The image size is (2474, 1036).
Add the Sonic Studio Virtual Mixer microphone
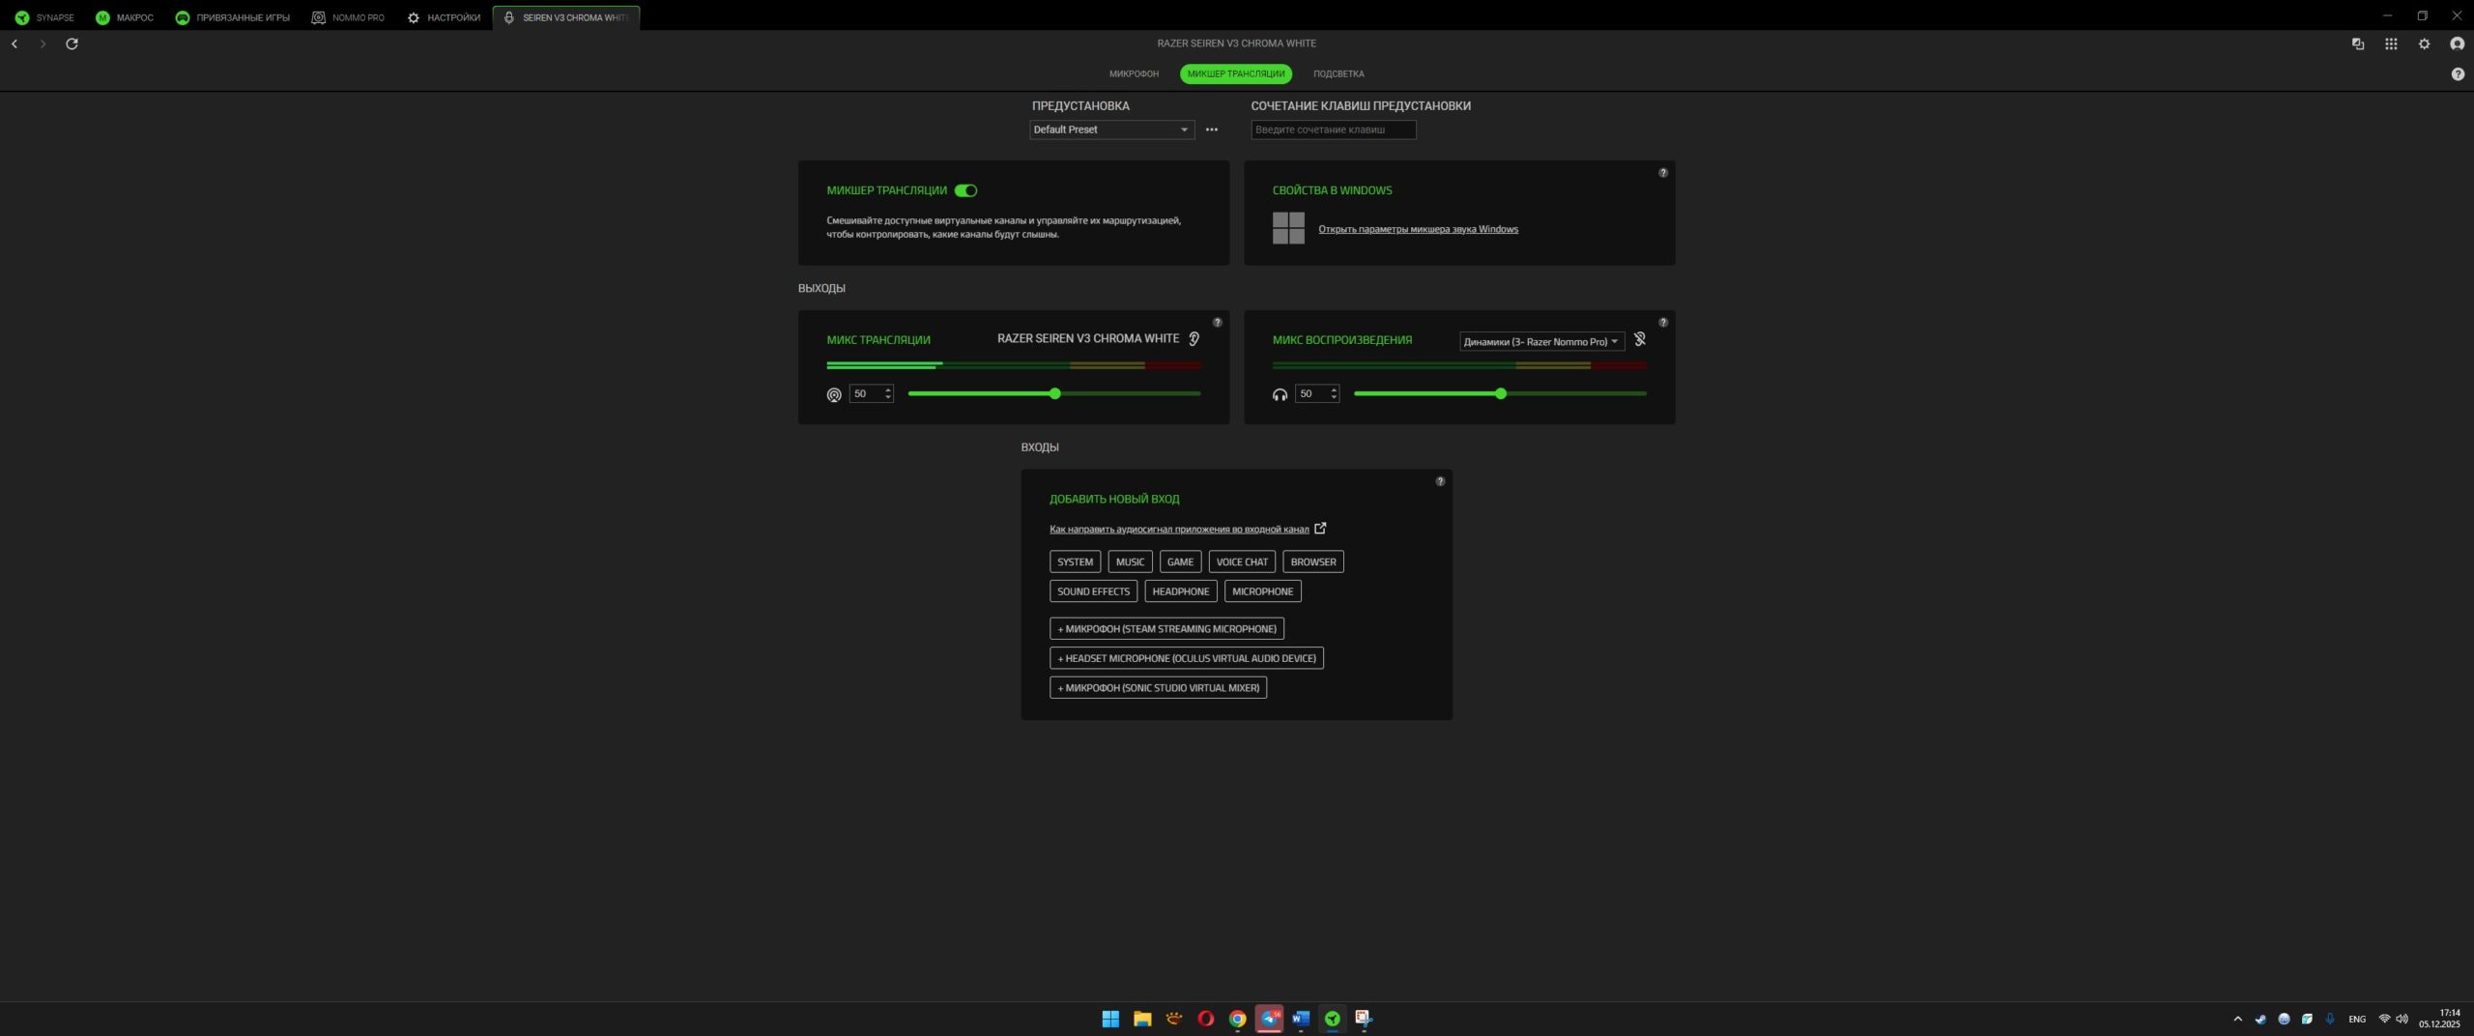(x=1158, y=688)
